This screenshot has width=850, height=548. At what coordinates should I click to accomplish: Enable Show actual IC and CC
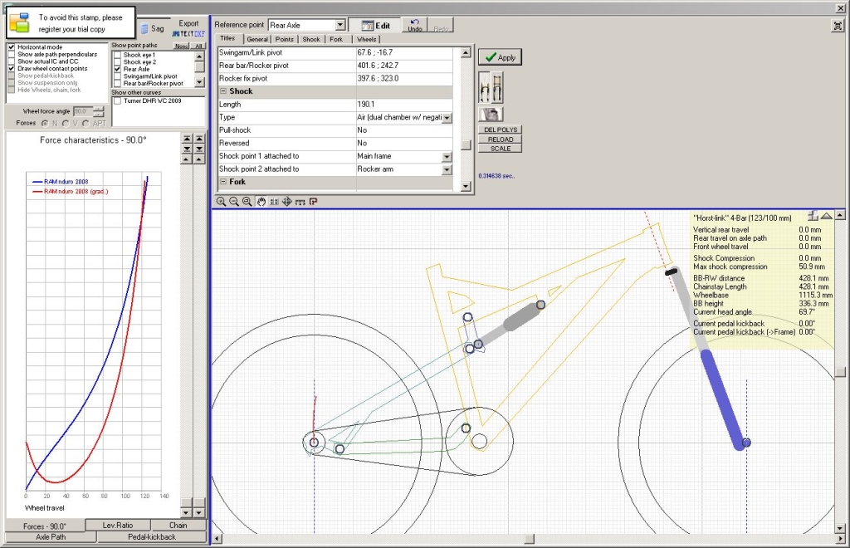(12, 61)
